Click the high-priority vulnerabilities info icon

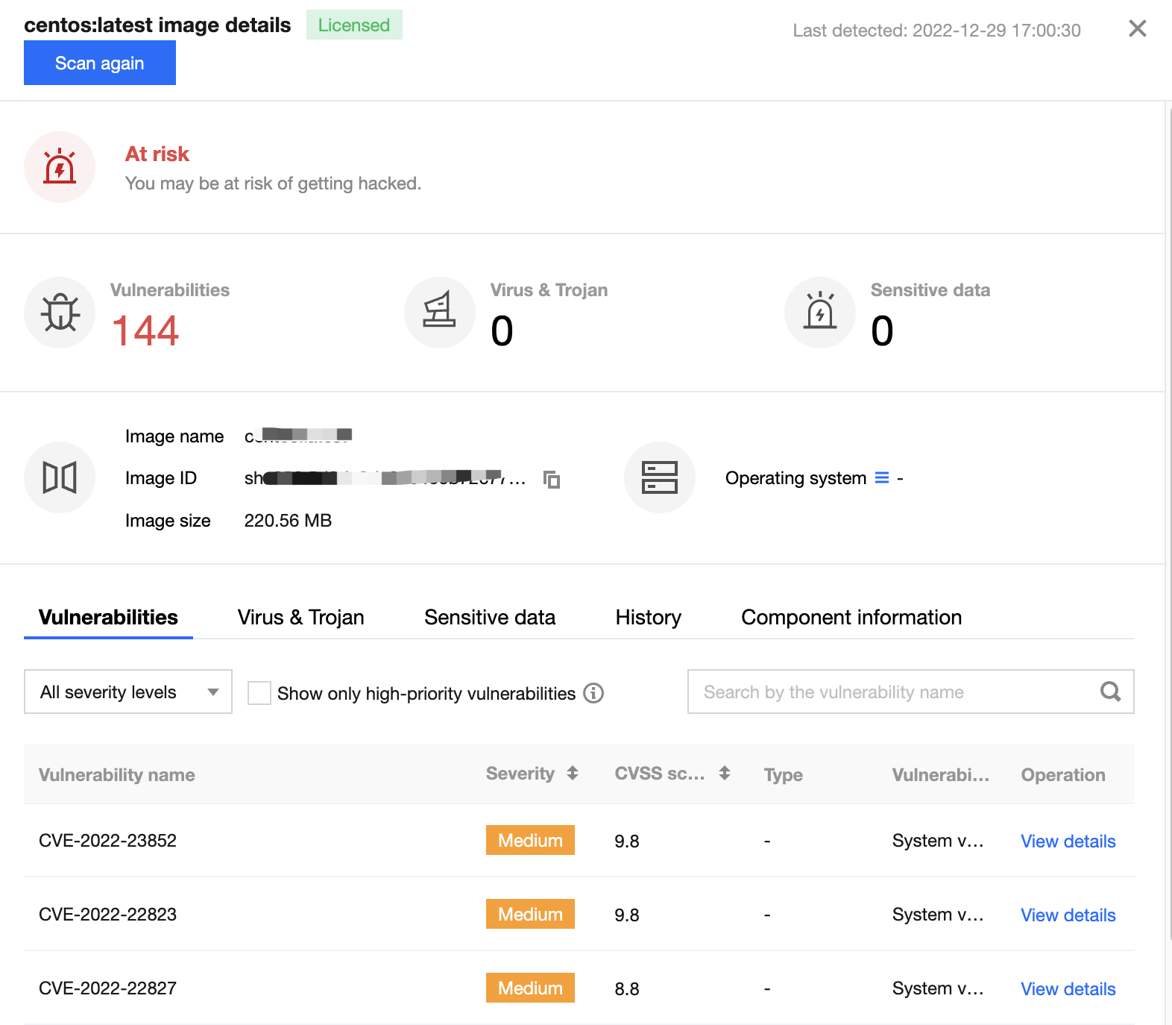(x=593, y=693)
